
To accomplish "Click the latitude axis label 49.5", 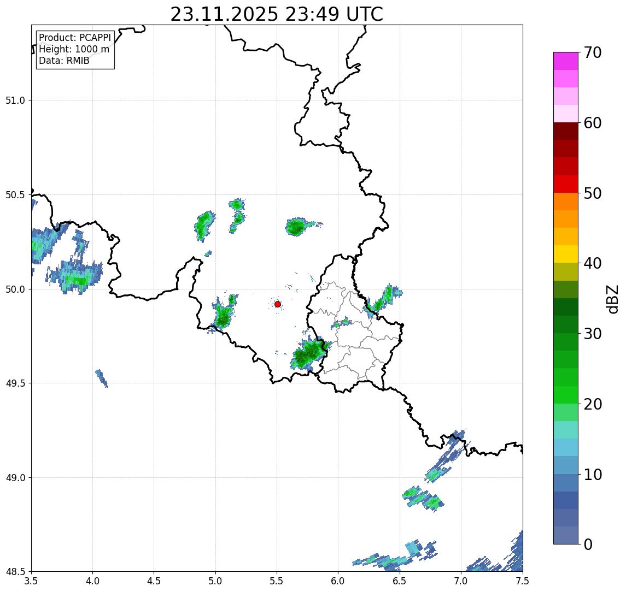I will click(15, 383).
